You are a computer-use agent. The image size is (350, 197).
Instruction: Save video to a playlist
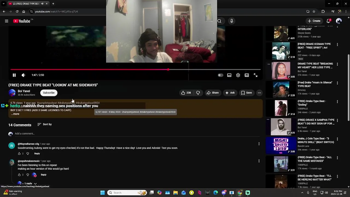(x=246, y=93)
